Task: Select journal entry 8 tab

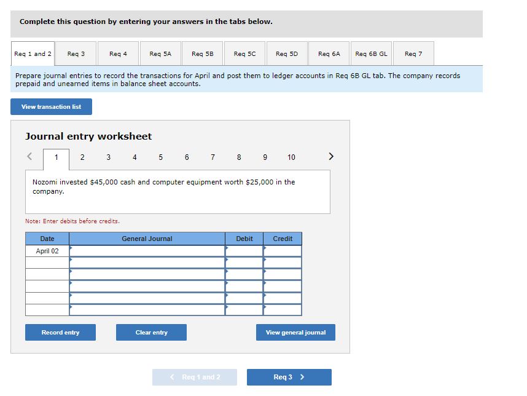Action: pos(239,157)
